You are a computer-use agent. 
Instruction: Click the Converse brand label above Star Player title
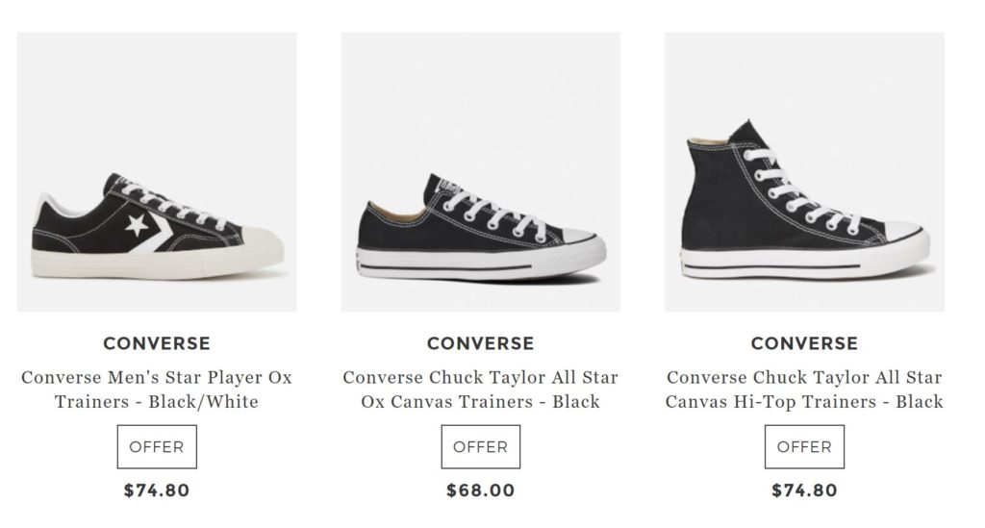[157, 343]
